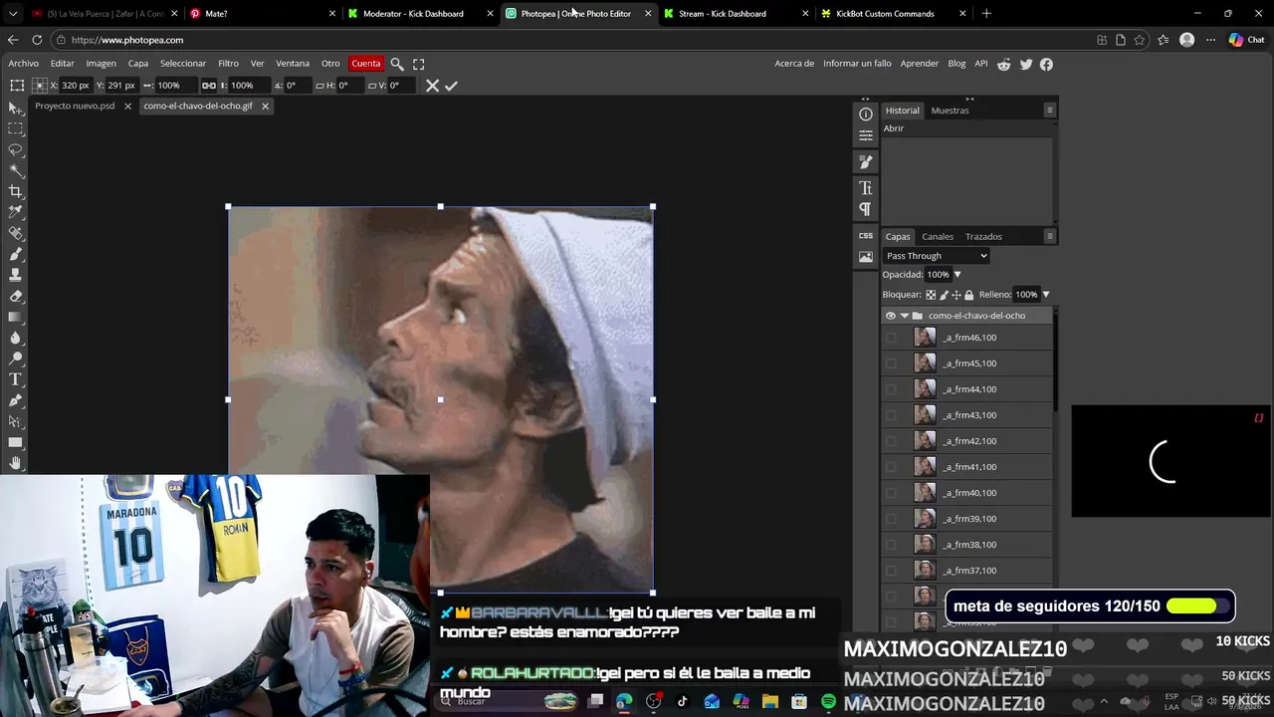Screen dimensions: 1274x717
Task: Open Historial panel options menu
Action: coord(1049,111)
